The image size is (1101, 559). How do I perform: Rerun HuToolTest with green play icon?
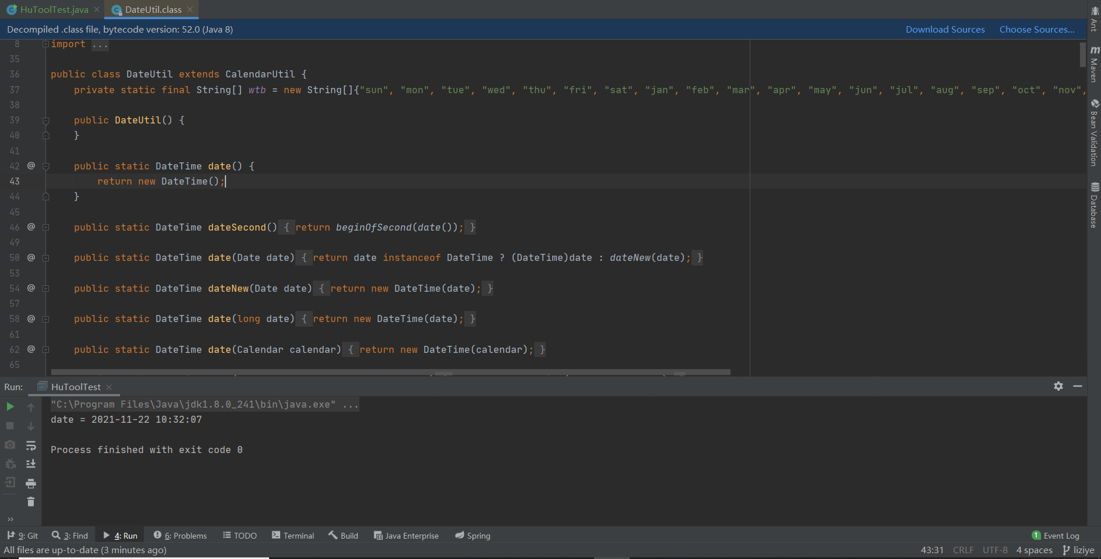10,406
